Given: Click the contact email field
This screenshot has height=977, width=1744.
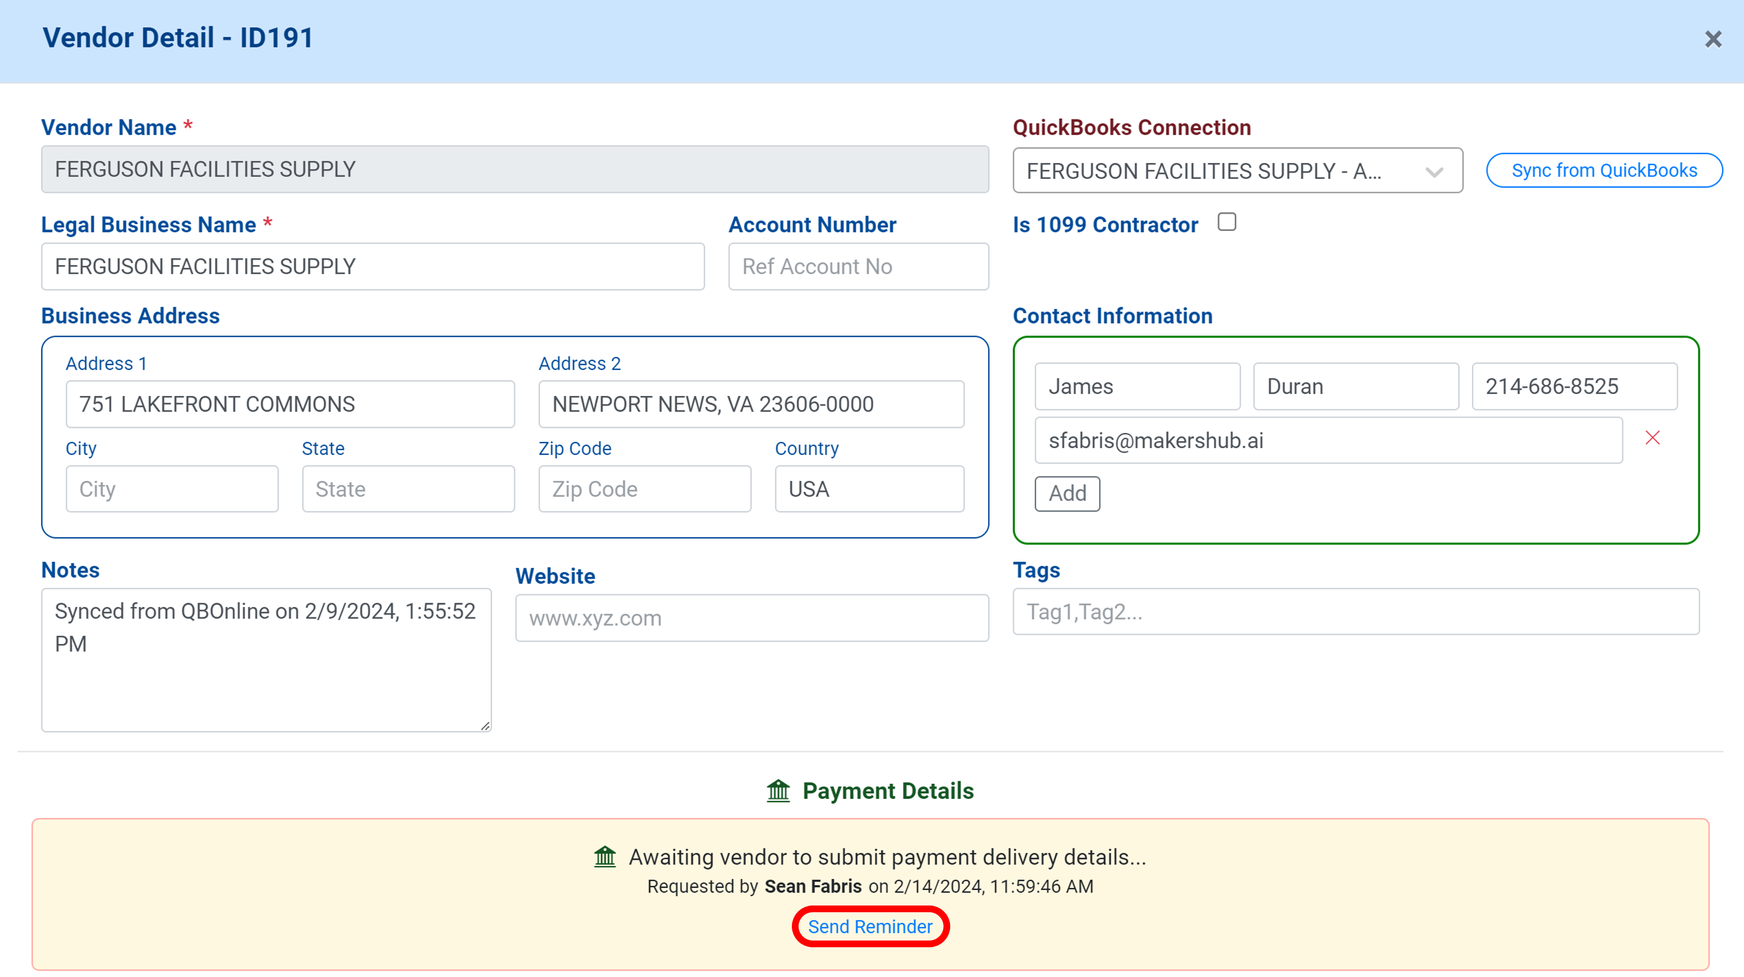Looking at the screenshot, I should 1328,441.
